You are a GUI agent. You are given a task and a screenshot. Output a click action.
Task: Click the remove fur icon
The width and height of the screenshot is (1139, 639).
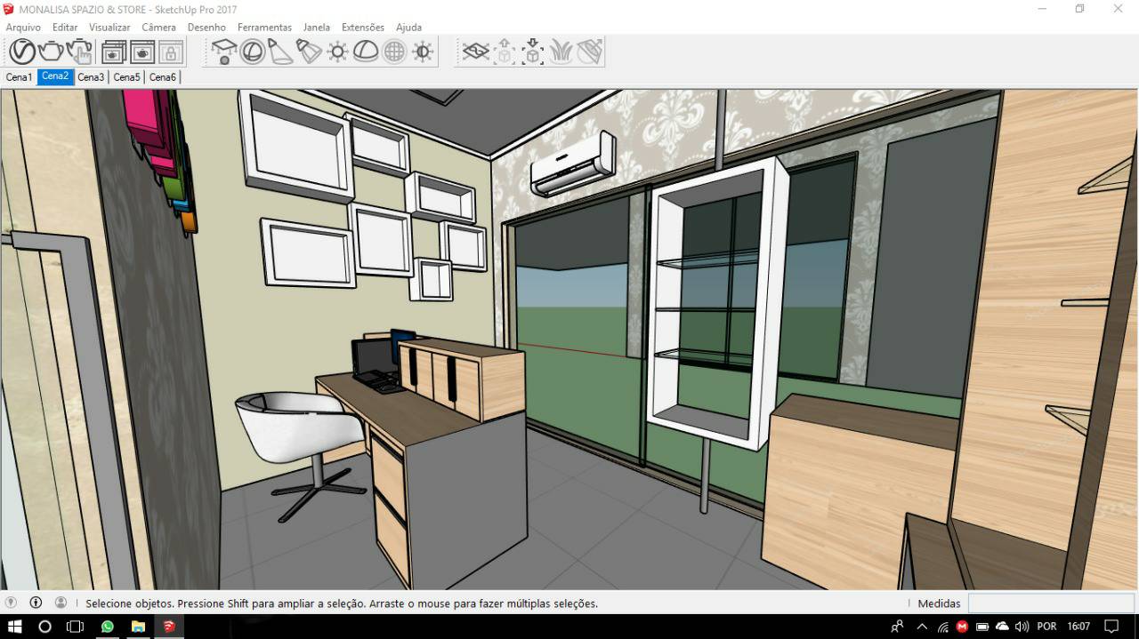pos(590,52)
